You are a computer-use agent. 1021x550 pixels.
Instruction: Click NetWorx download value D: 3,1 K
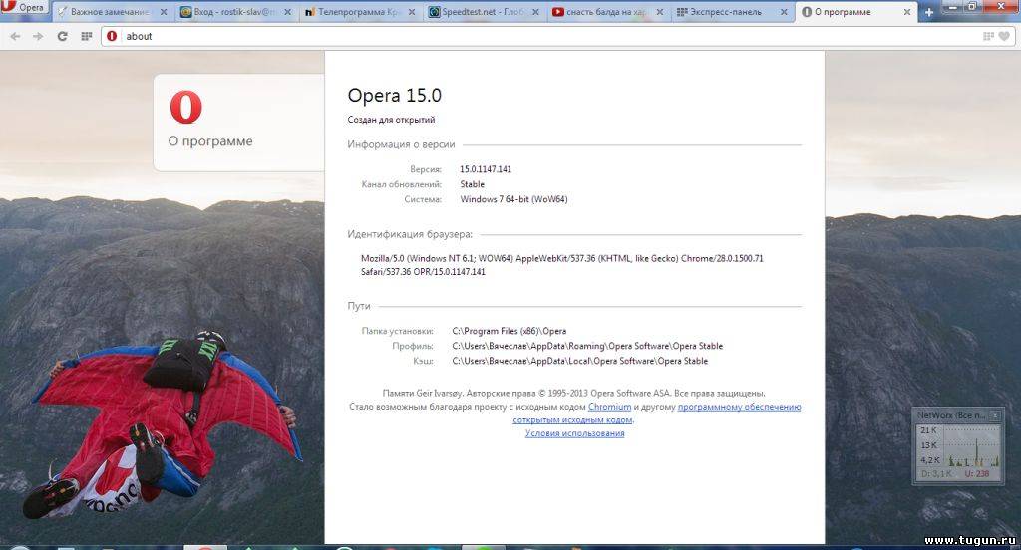point(935,474)
